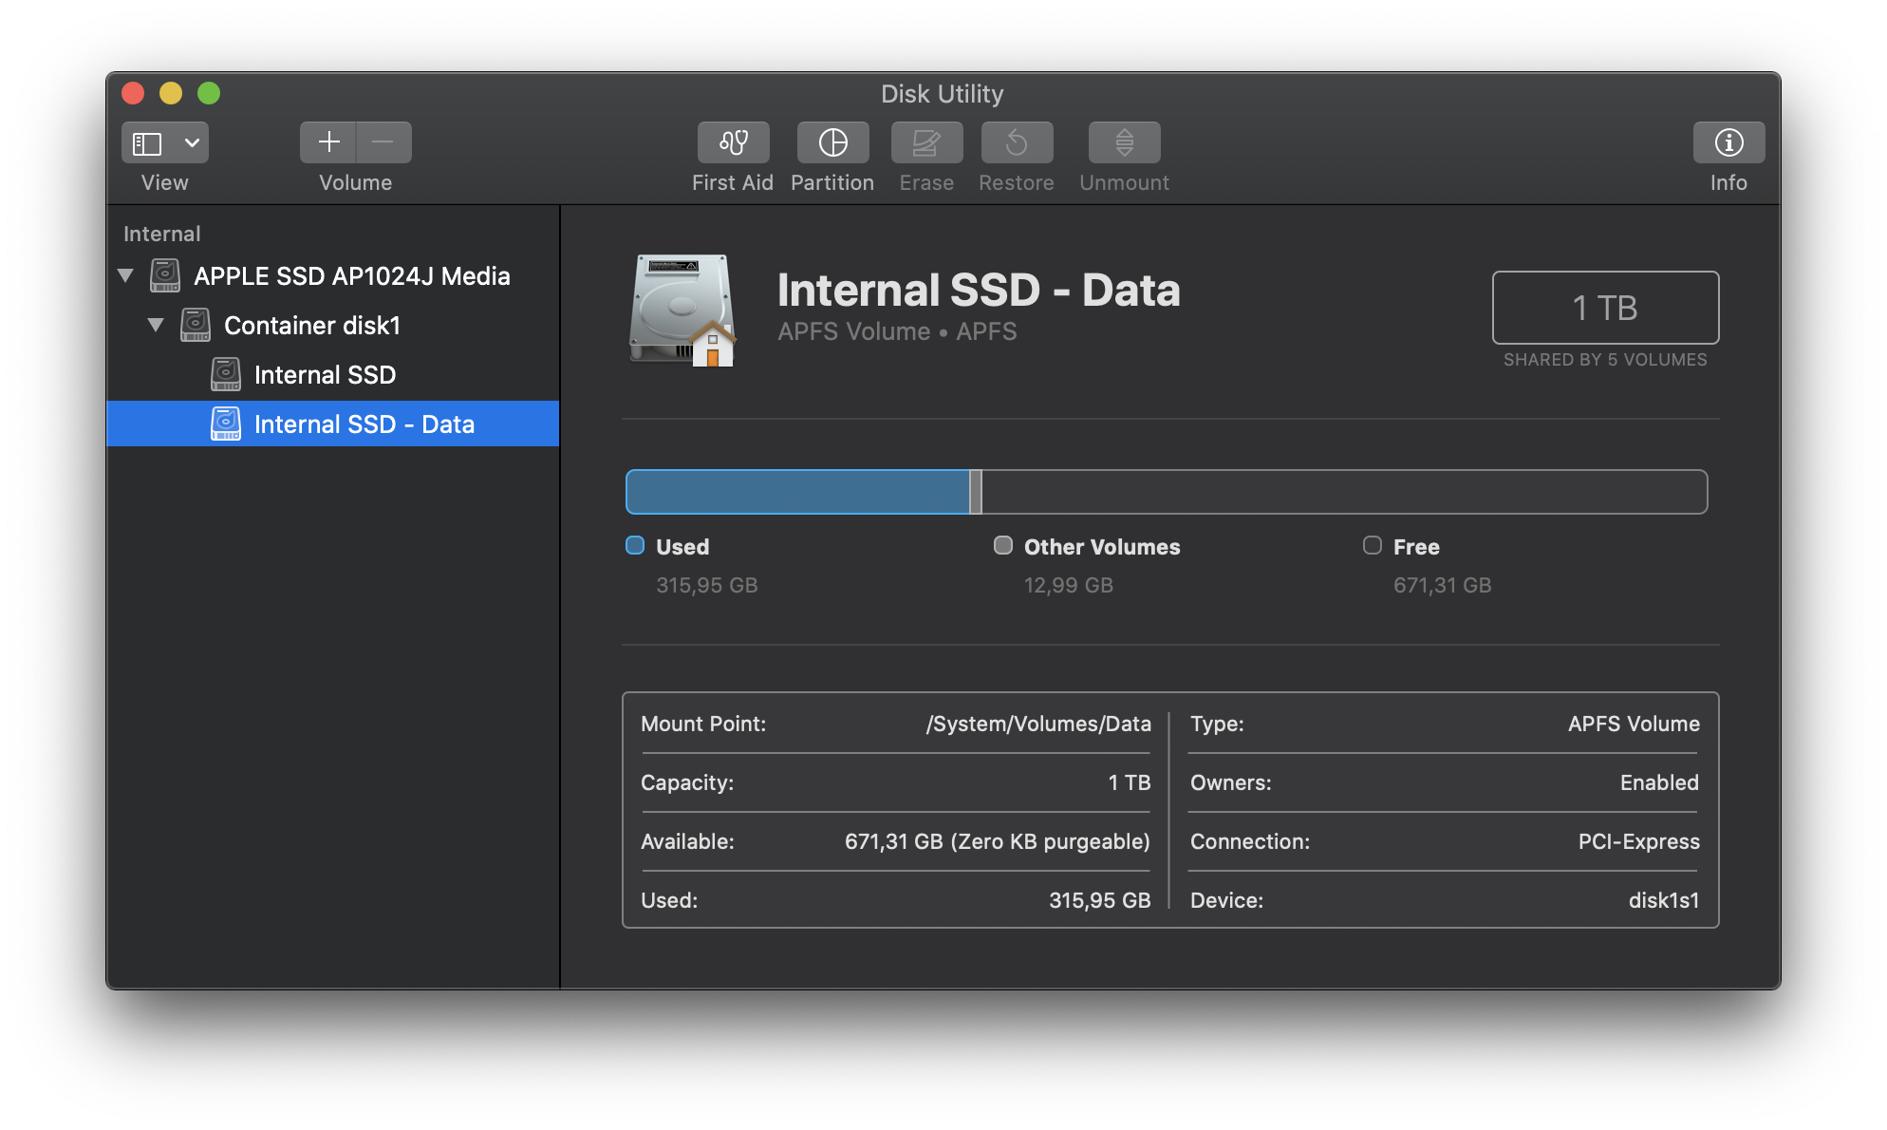Click the volume's hard drive thumbnail
Image resolution: width=1887 pixels, height=1130 pixels.
[x=682, y=310]
